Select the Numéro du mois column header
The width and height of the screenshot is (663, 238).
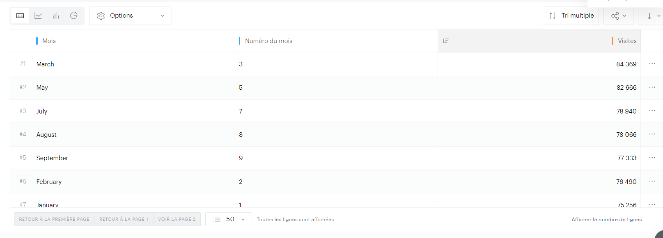[x=268, y=41]
